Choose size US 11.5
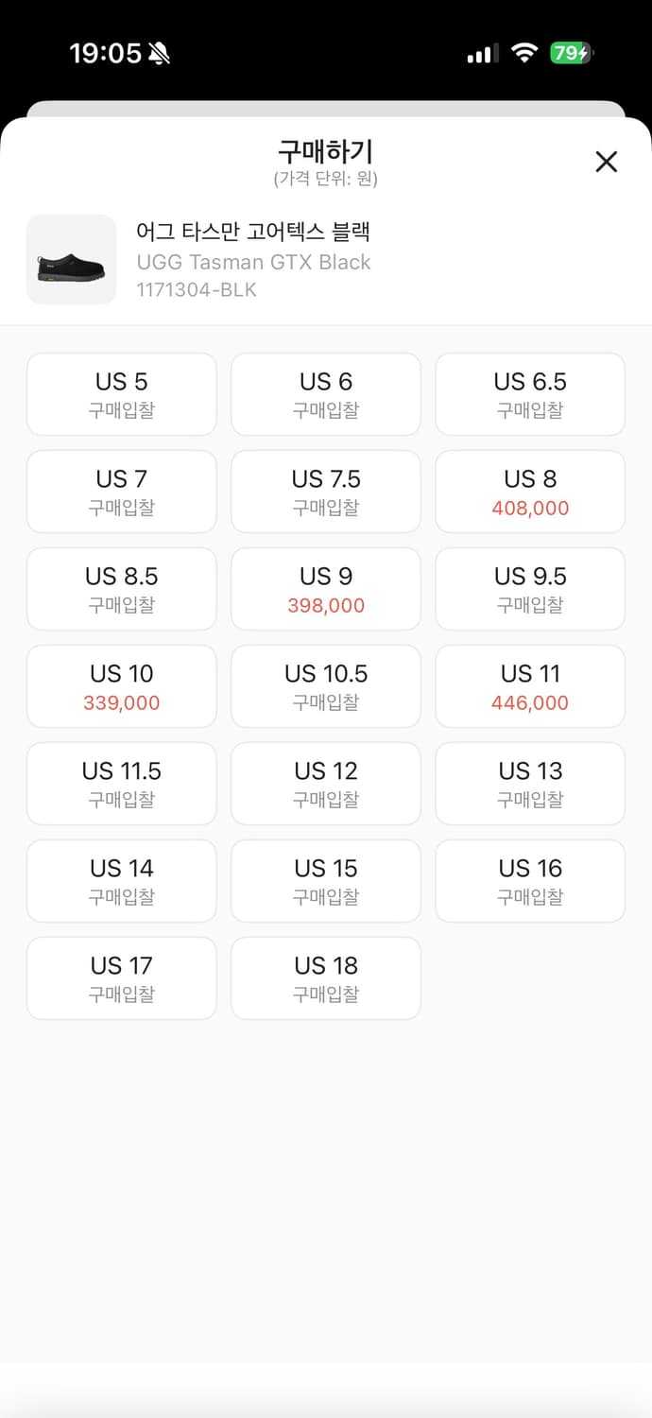 (122, 784)
